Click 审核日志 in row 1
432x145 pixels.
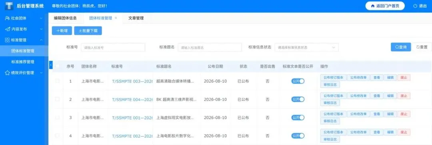(330, 85)
